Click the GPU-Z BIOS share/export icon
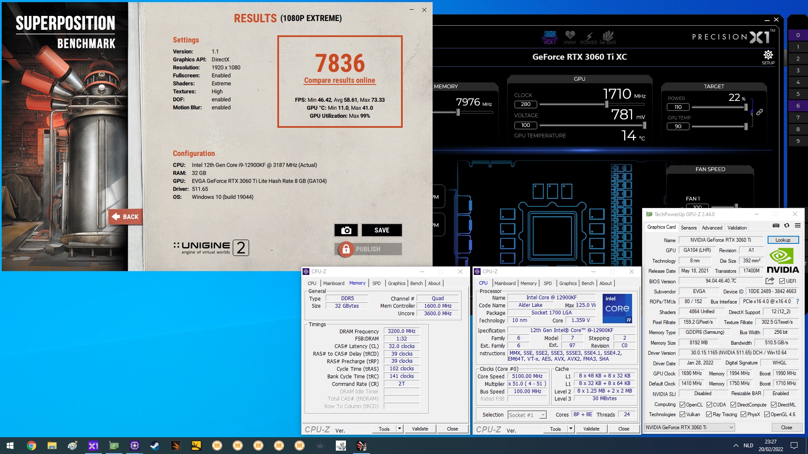The image size is (808, 454). pyautogui.click(x=770, y=281)
